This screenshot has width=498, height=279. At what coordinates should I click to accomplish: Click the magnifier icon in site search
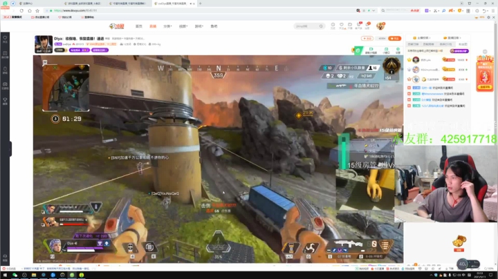point(321,26)
